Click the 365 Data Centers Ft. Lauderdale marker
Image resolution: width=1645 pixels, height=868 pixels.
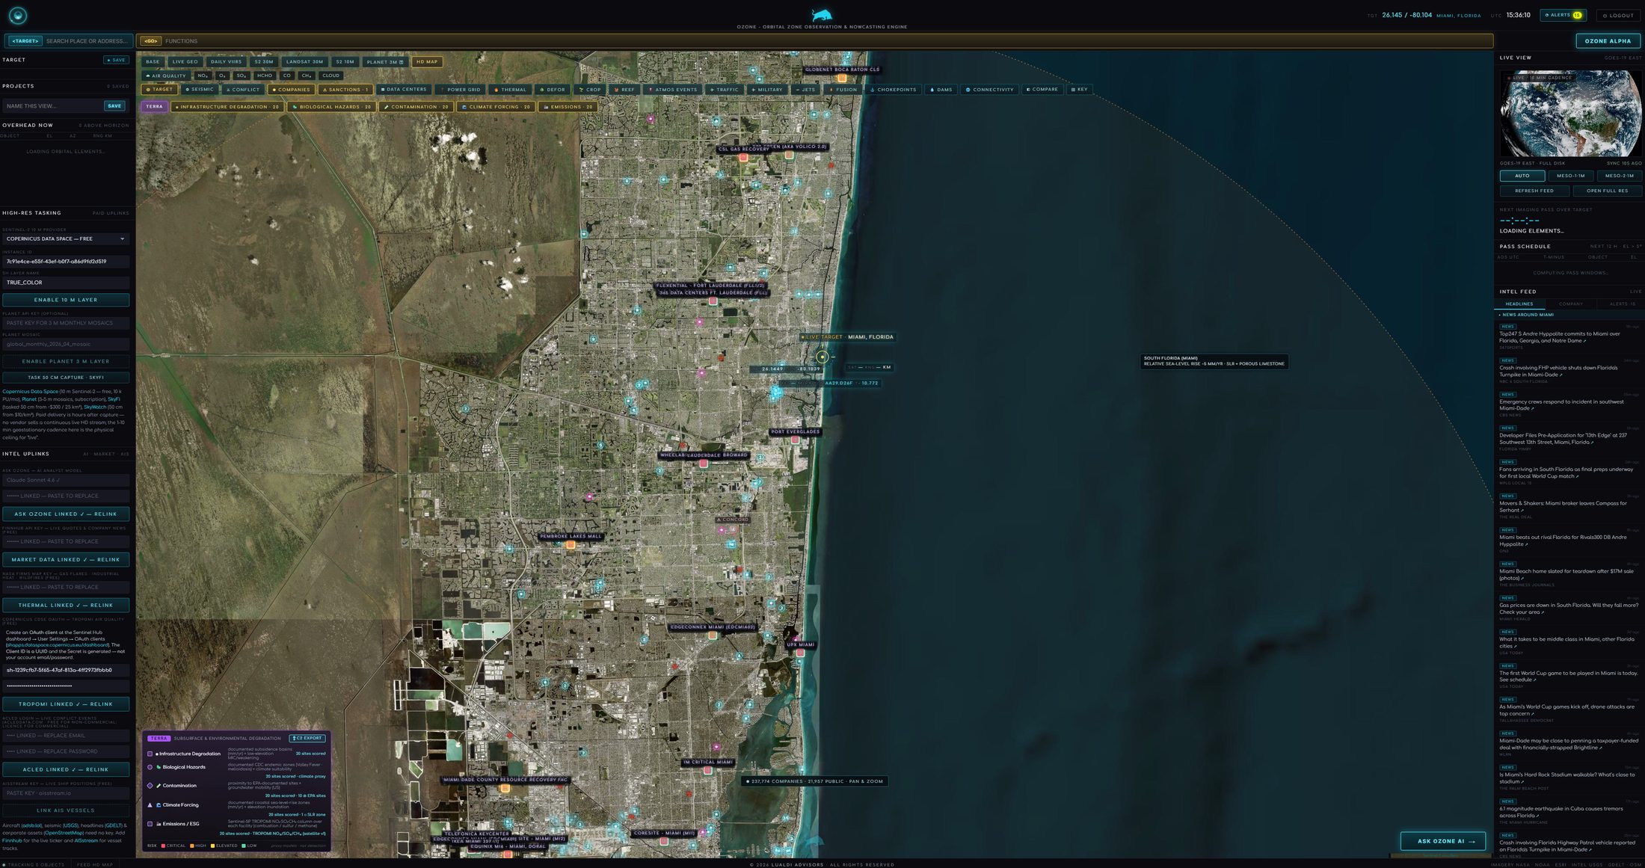pos(713,301)
